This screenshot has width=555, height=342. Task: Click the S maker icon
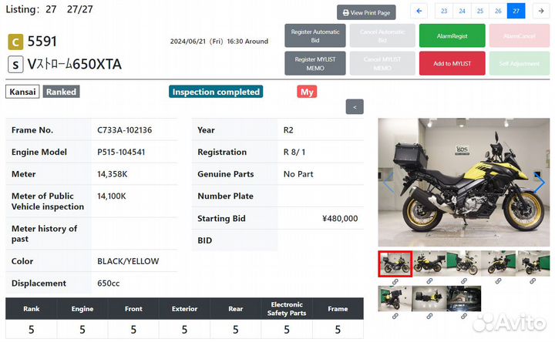(x=15, y=65)
